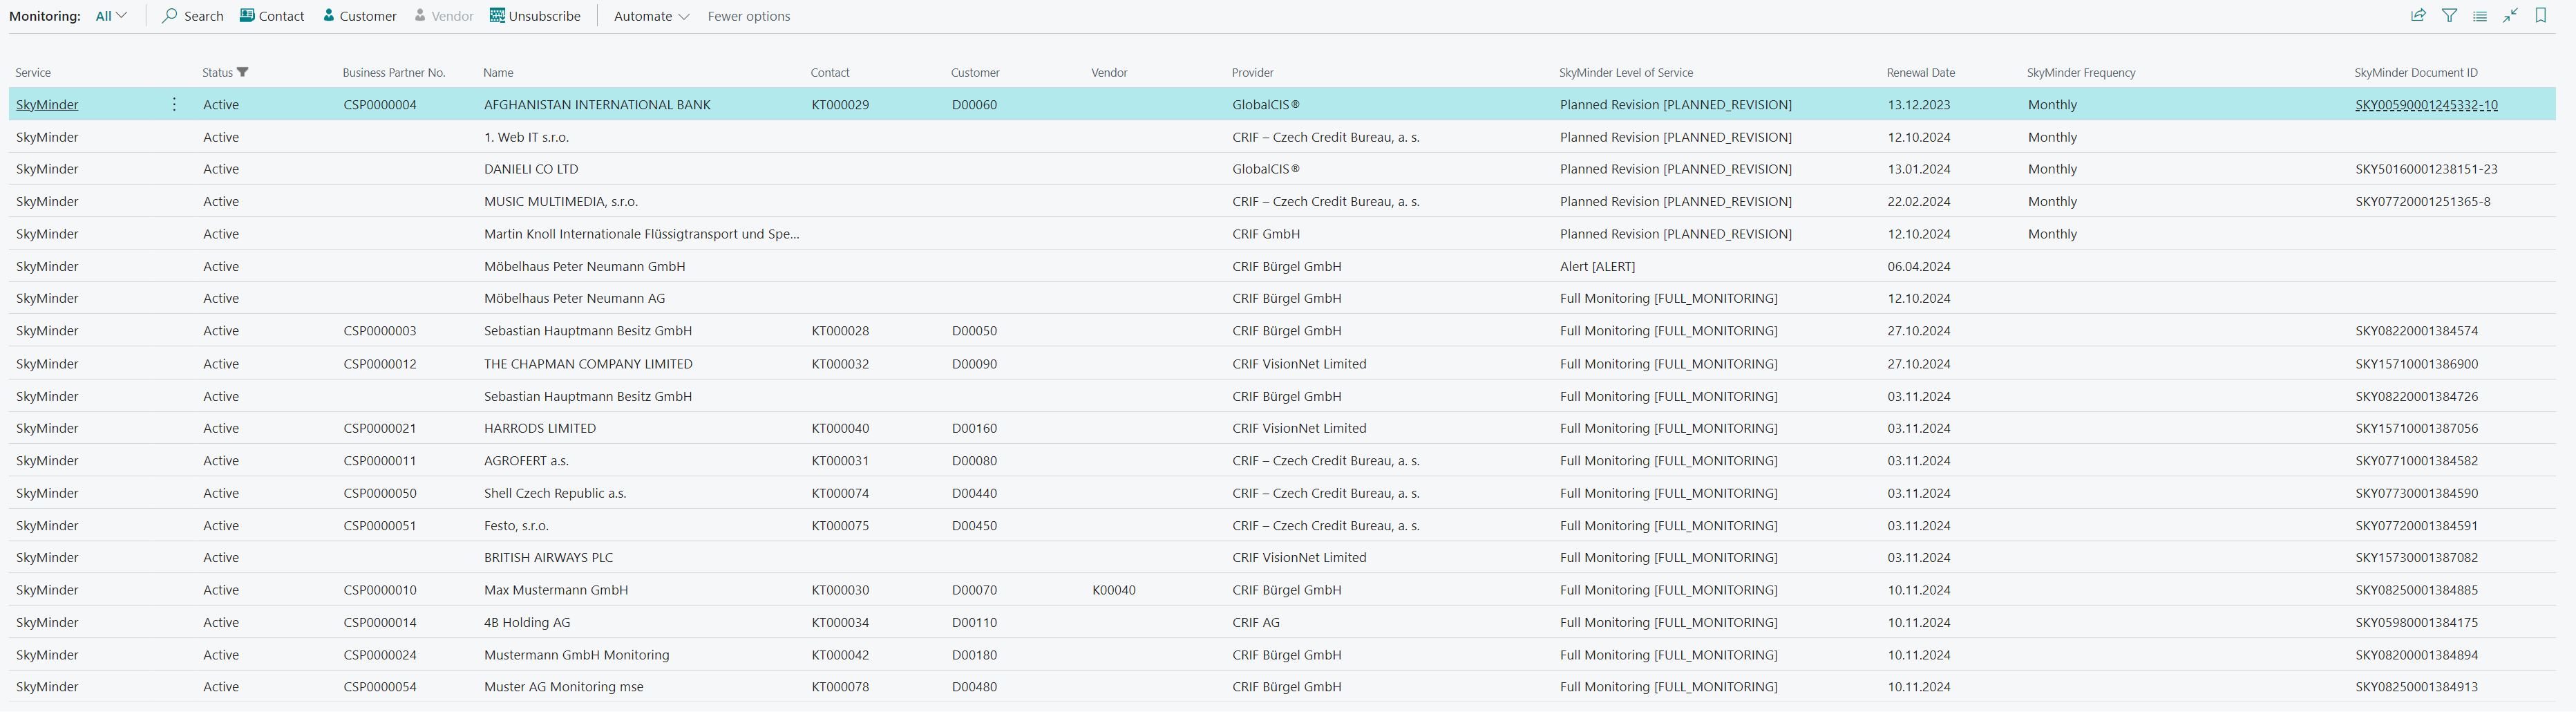This screenshot has width=2576, height=712.
Task: Switch list layout via list view icon
Action: [2480, 16]
